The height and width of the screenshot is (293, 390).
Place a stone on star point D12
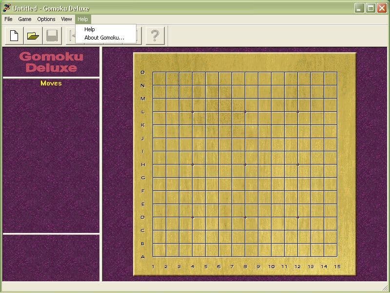click(298, 217)
